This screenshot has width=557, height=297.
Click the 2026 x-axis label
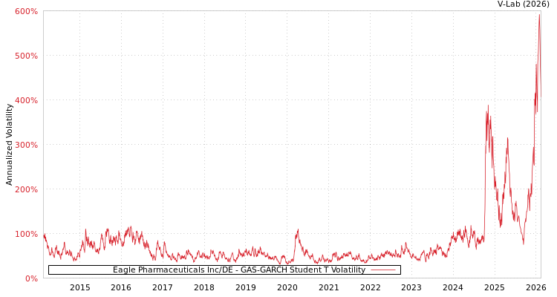pyautogui.click(x=535, y=287)
